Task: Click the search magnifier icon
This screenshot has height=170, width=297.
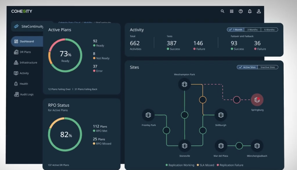Action: pyautogui.click(x=222, y=11)
